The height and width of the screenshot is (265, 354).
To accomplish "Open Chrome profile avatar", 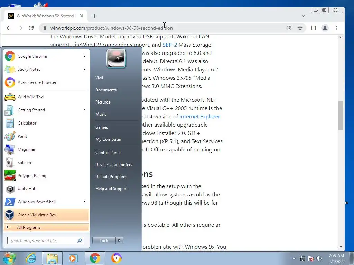I will point(325,28).
